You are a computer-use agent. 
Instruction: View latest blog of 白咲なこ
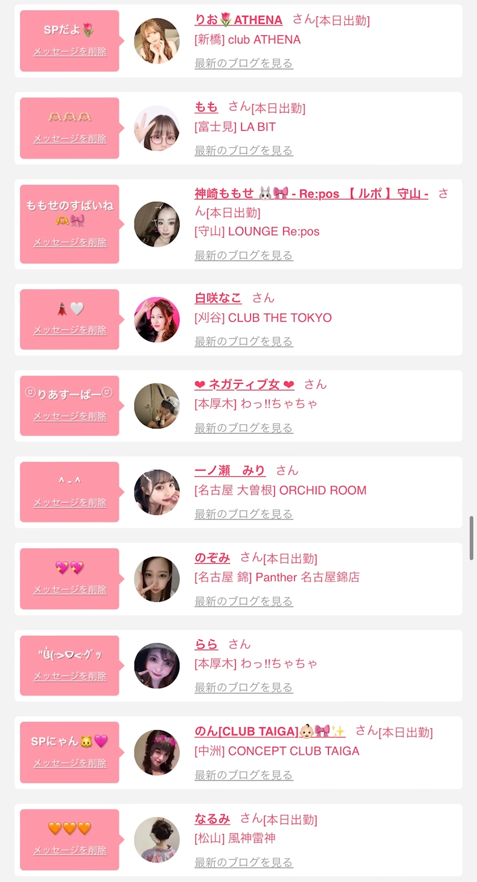(244, 342)
